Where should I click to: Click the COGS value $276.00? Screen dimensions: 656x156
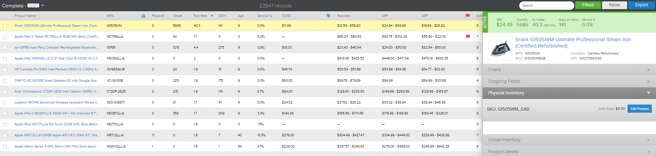click(288, 135)
